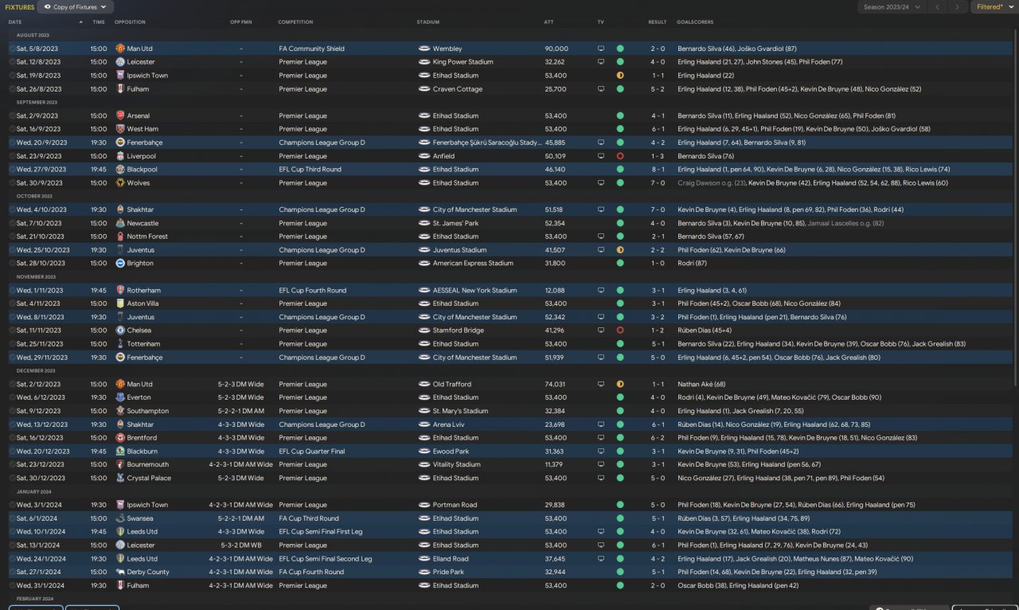1019x610 pixels.
Task: Tick the selection circle for Sat, 2/12/2023
Action: pos(12,384)
